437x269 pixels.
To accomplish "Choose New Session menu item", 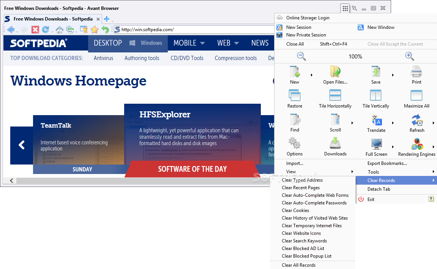I will [299, 27].
